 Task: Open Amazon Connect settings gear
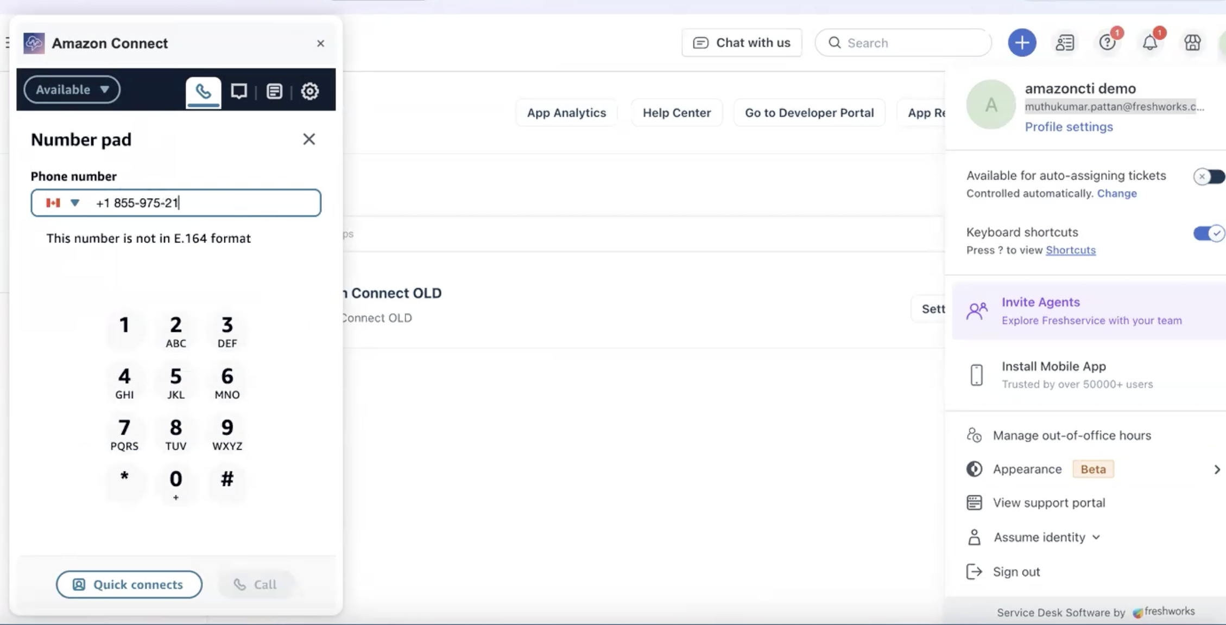point(309,91)
